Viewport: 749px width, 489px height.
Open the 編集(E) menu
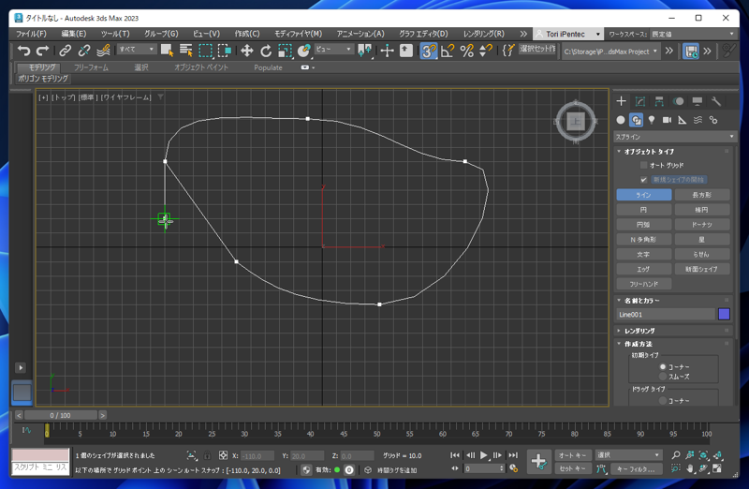point(74,34)
